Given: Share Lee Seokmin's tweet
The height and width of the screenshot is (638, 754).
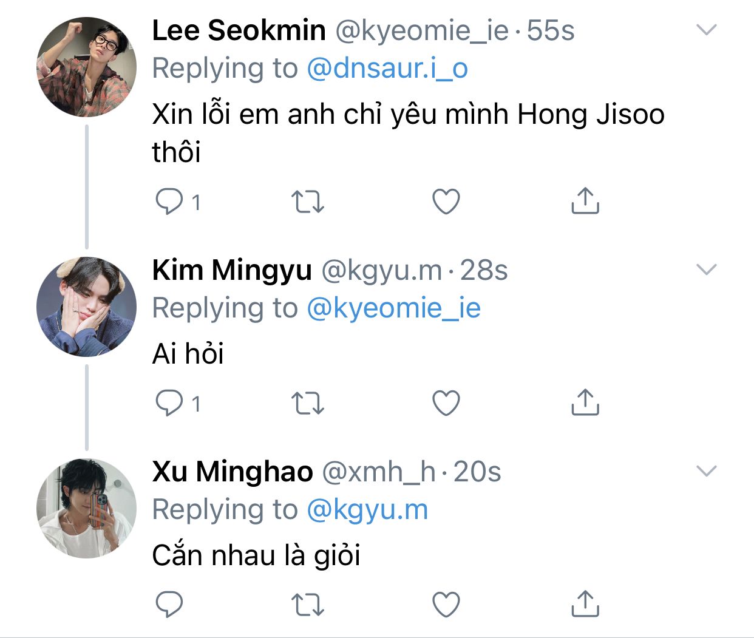Looking at the screenshot, I should tap(585, 202).
